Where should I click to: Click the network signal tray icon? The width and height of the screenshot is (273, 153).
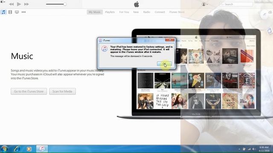point(249,149)
